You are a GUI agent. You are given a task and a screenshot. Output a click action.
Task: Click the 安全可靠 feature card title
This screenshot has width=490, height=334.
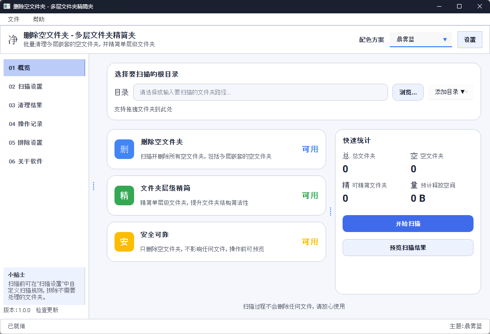(x=155, y=235)
